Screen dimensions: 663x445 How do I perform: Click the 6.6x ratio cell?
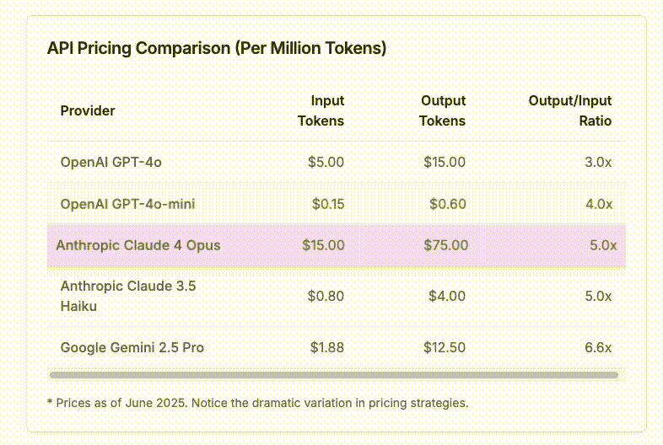point(598,347)
